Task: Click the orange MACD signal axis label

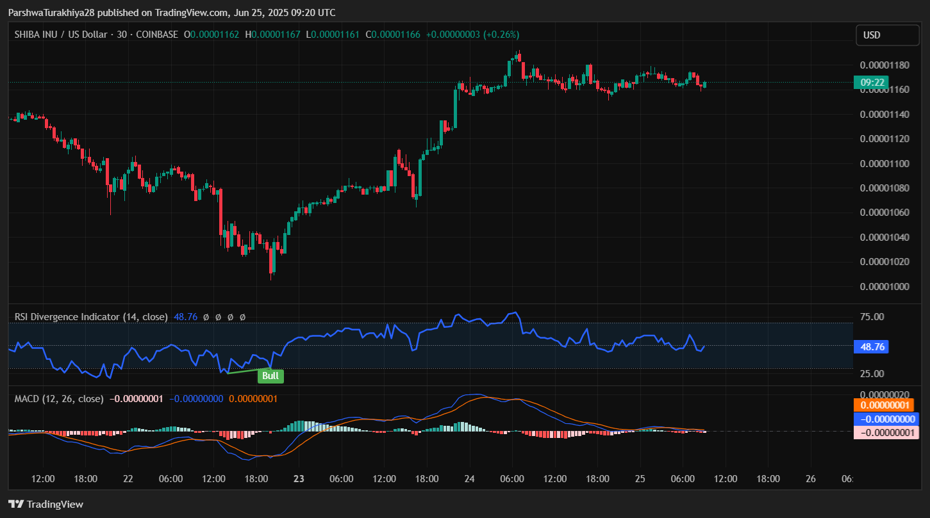Action: (886, 405)
